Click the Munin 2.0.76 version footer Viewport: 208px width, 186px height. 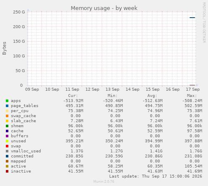(x=104, y=182)
